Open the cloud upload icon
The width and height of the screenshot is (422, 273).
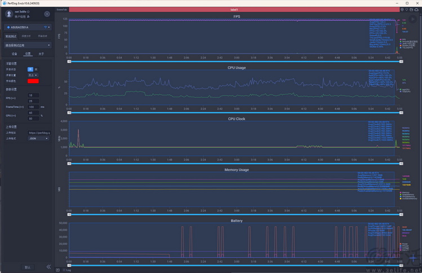click(416, 10)
